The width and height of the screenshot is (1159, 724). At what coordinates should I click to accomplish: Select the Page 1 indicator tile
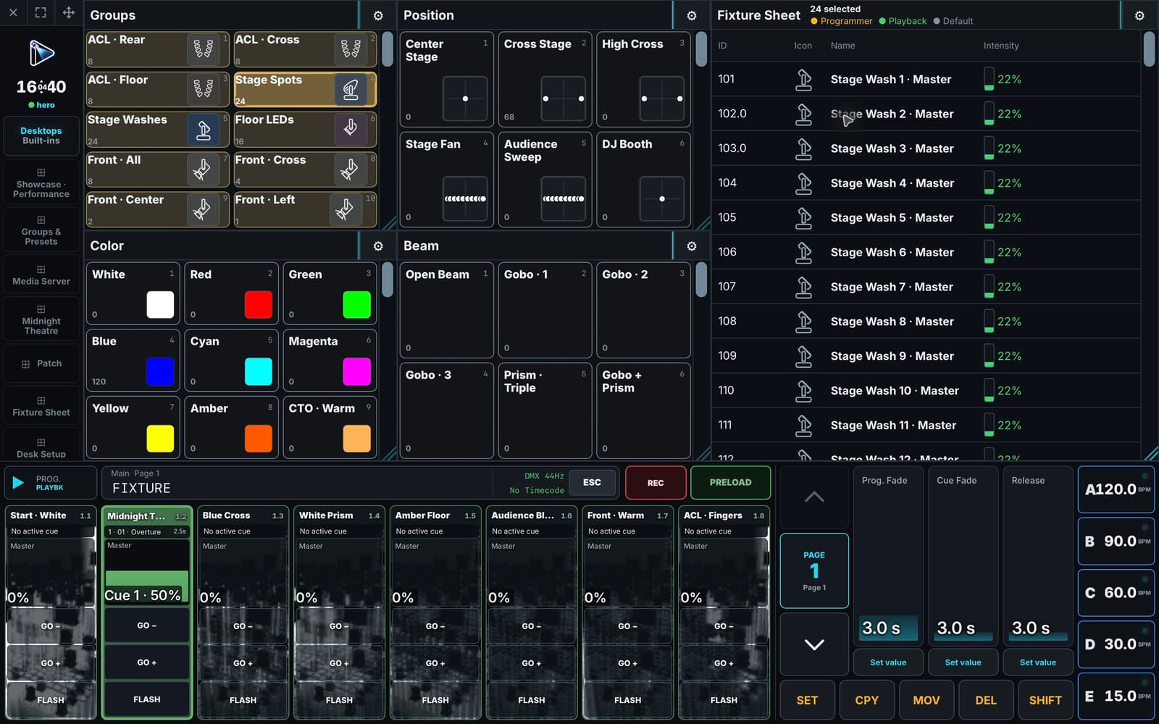tap(814, 571)
